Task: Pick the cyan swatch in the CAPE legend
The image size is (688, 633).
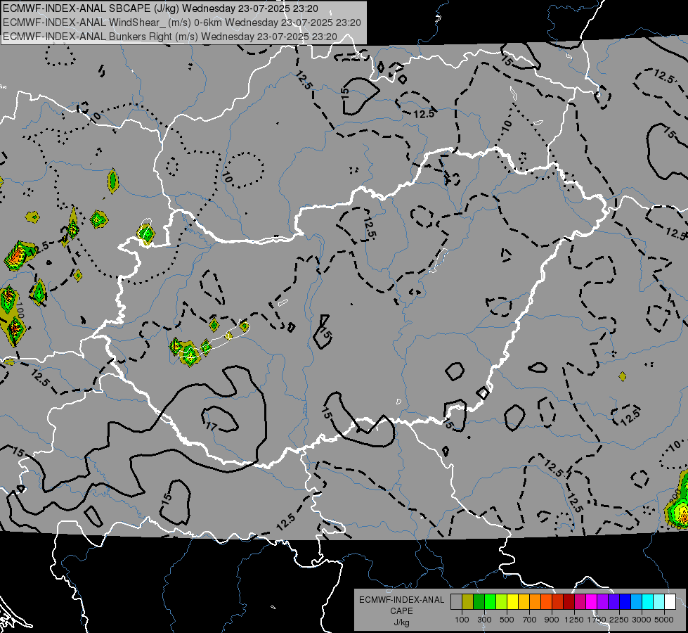Action: coord(647,602)
